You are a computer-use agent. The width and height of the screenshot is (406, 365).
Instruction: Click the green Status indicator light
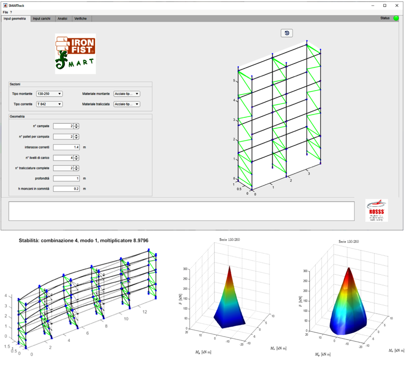396,18
